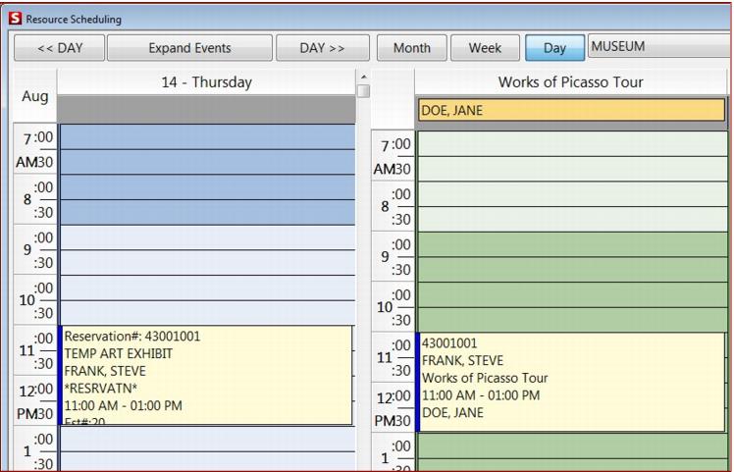The height and width of the screenshot is (472, 734).
Task: Select 9:00 slot in Picasso Tour column
Action: point(570,244)
